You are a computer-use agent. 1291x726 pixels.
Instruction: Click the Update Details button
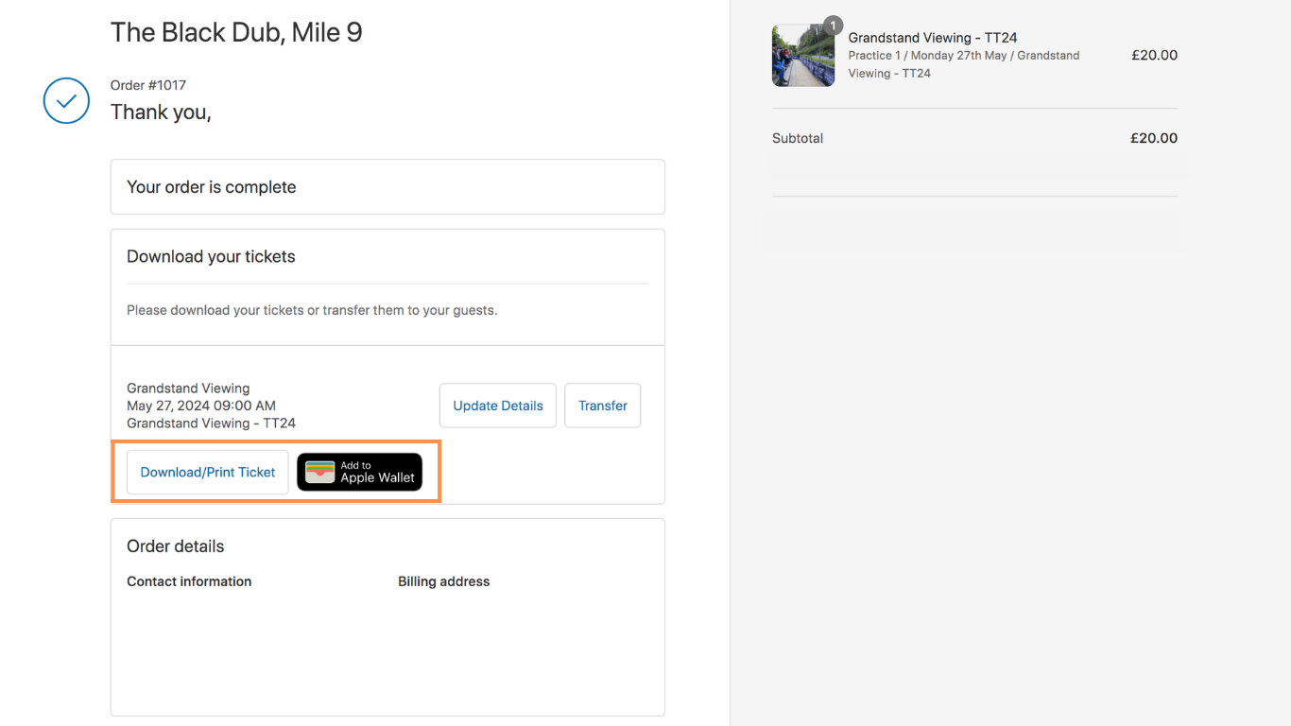497,406
